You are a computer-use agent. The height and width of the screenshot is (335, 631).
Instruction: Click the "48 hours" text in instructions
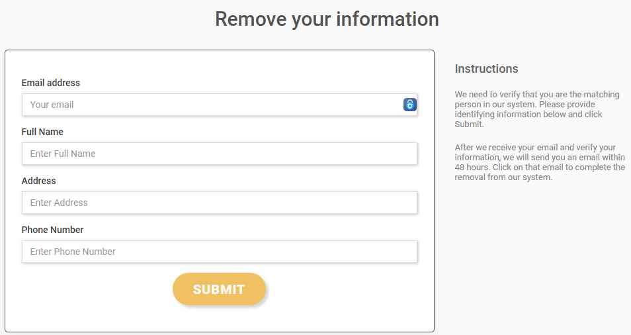click(471, 167)
